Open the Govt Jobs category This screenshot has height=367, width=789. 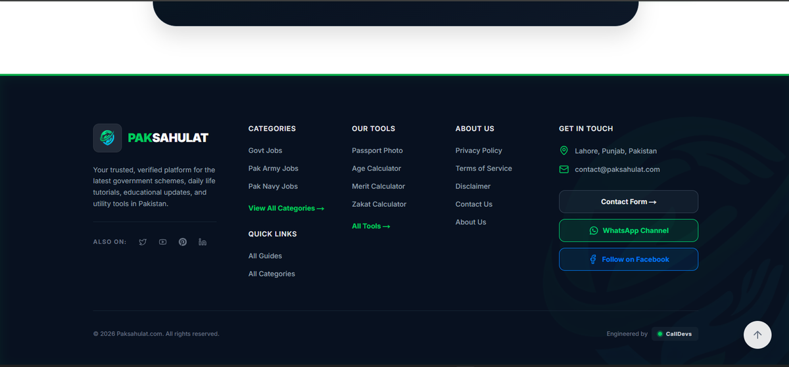click(x=265, y=151)
